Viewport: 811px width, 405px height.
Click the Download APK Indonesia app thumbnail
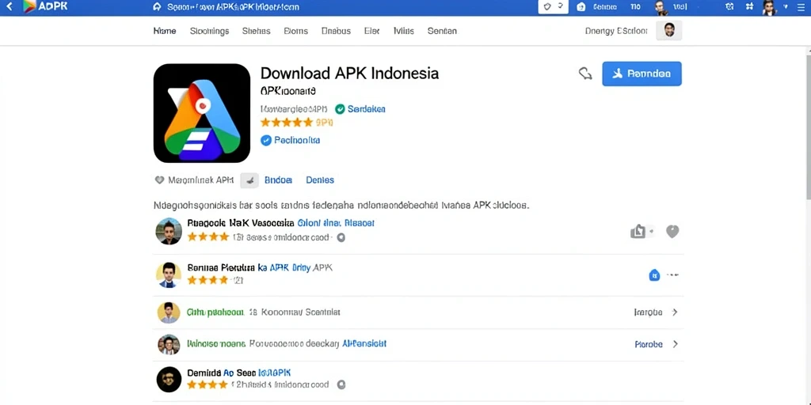coord(202,113)
